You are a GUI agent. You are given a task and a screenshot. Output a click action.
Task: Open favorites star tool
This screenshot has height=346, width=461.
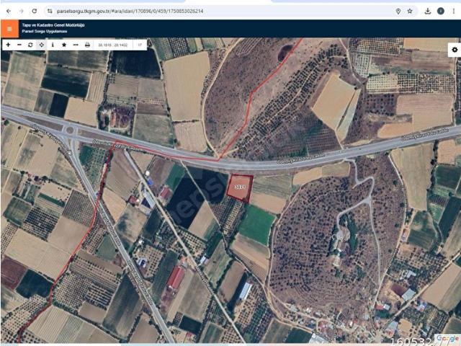[64, 45]
